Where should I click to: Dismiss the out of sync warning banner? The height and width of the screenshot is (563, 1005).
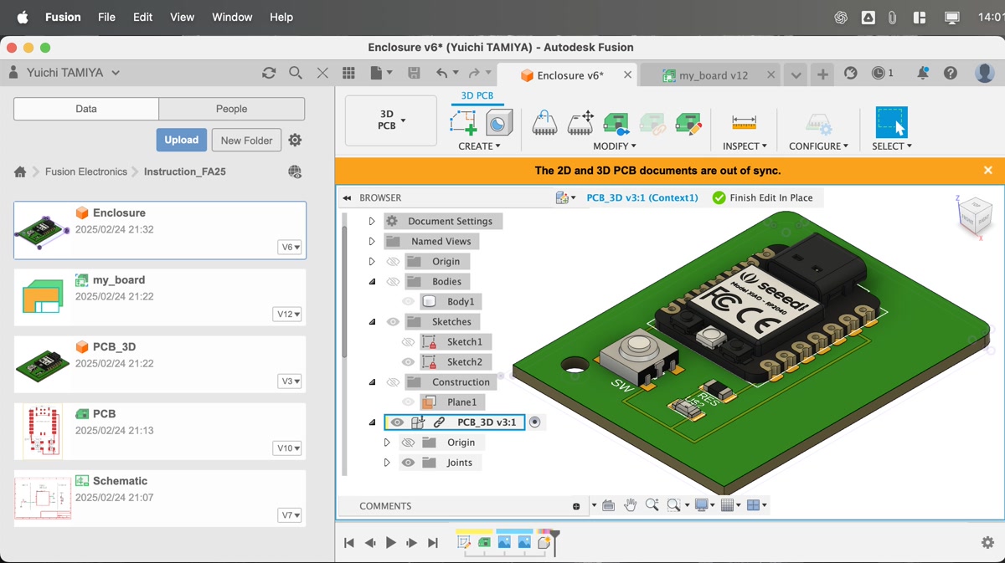pos(987,170)
